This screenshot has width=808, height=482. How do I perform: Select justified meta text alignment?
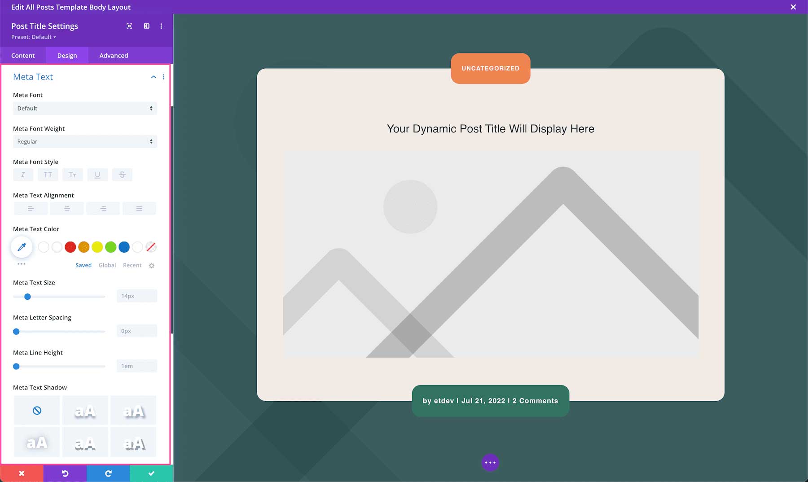click(x=139, y=208)
